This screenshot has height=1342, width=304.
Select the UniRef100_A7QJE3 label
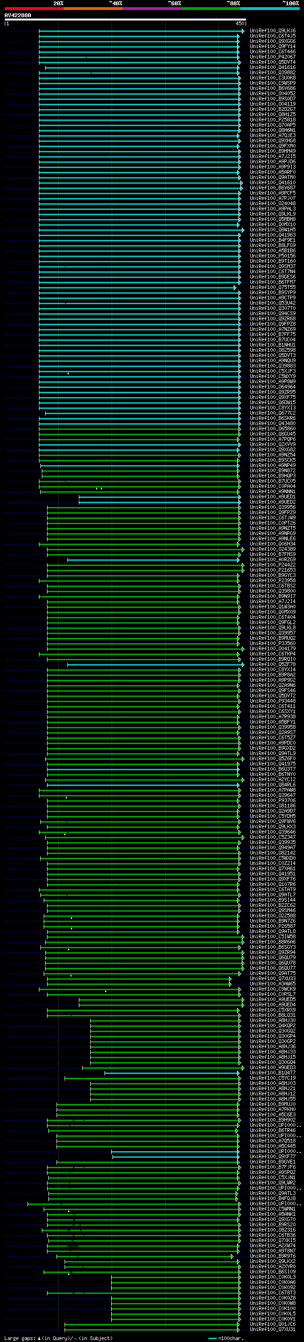[x=273, y=136]
